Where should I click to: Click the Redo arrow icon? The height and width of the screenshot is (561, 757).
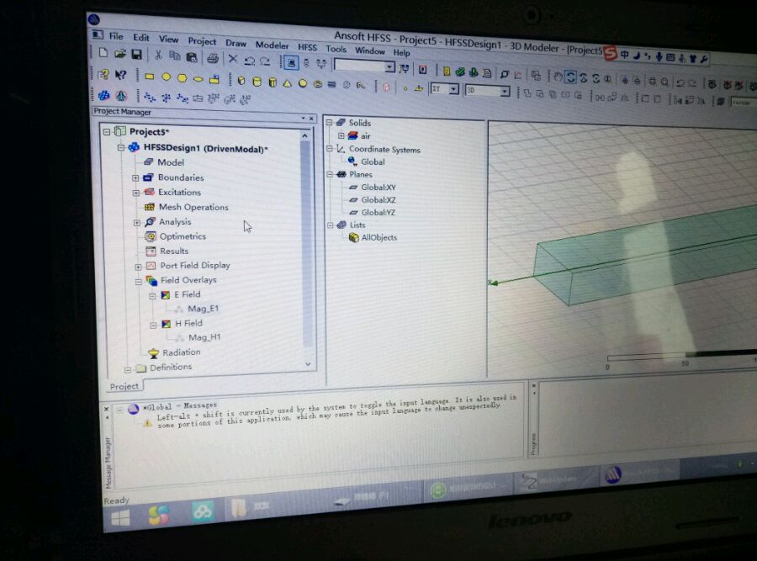point(265,61)
